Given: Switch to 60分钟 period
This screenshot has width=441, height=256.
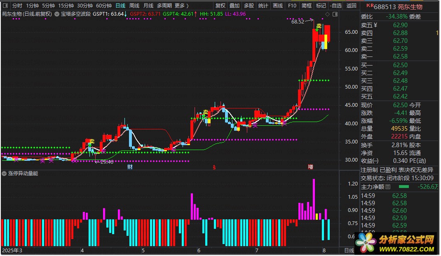Looking at the screenshot, I should [104, 6].
